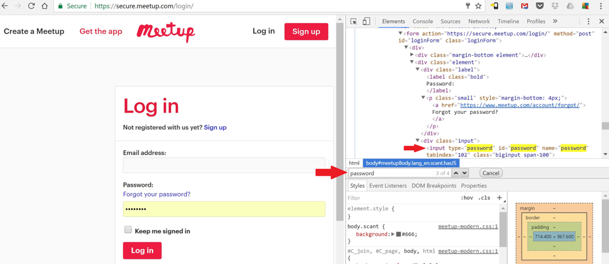609x264 pixels.
Task: Check the Keep me signed in checkbox
Action: click(x=128, y=230)
